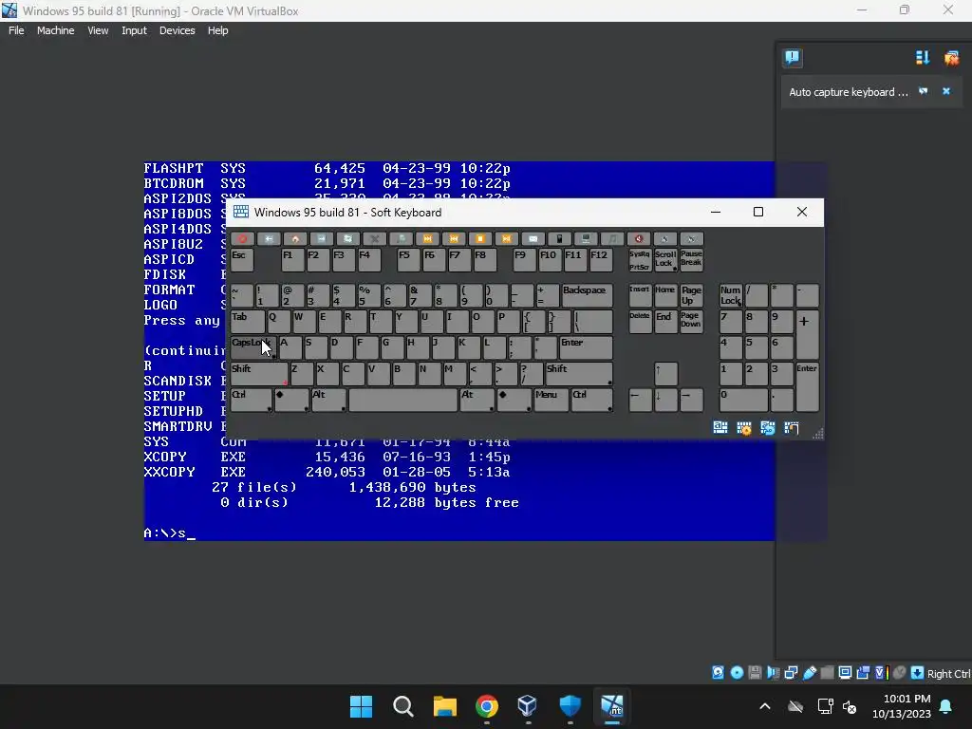Viewport: 972px width, 729px height.
Task: Open the Machine menu
Action: pyautogui.click(x=55, y=30)
